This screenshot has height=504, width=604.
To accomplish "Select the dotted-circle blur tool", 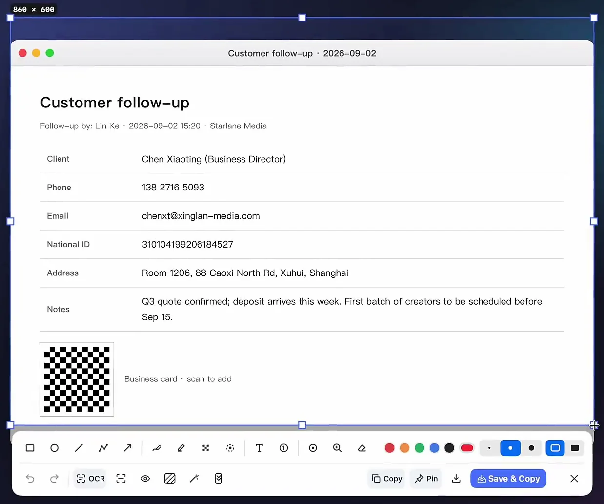I will click(x=230, y=448).
